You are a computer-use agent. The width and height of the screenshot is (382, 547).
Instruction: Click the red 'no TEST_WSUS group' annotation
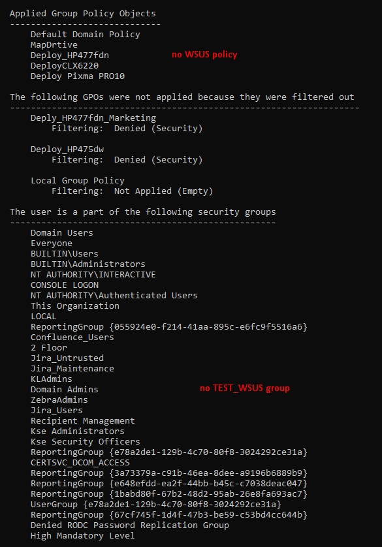245,388
